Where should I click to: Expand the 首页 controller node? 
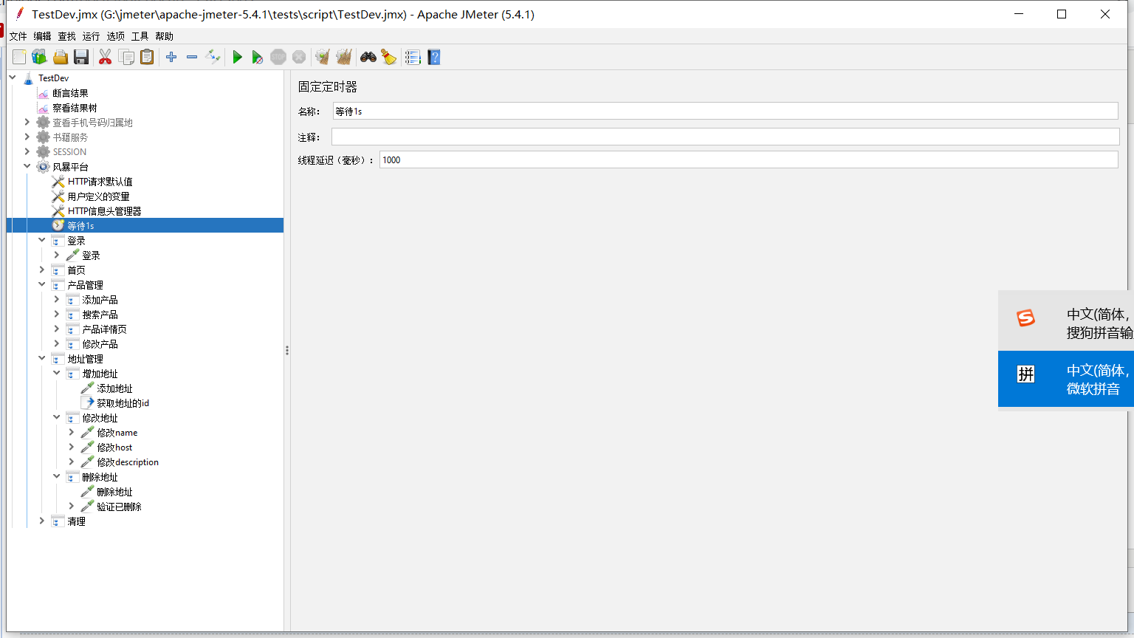pyautogui.click(x=42, y=270)
